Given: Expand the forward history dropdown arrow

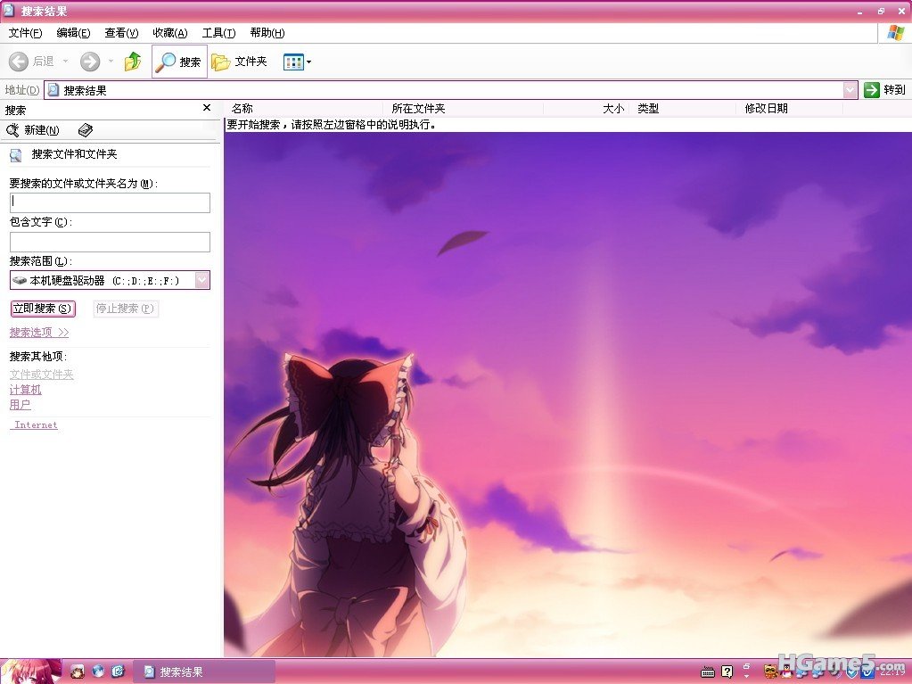Looking at the screenshot, I should point(111,61).
